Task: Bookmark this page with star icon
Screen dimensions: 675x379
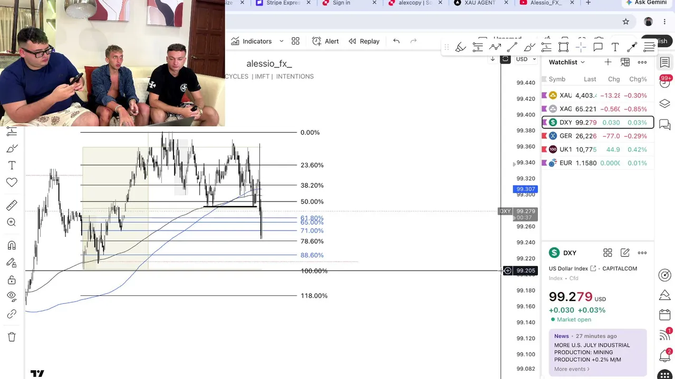Action: [625, 22]
